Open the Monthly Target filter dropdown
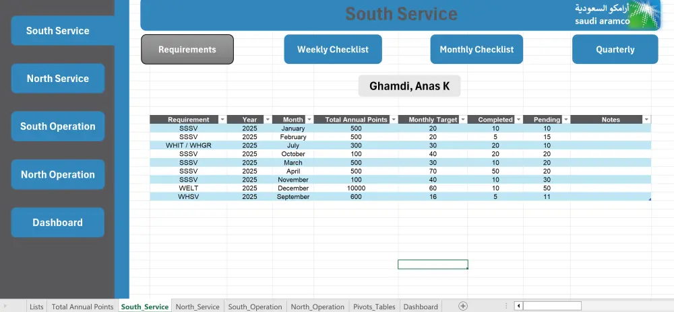The image size is (674, 312). coord(463,120)
